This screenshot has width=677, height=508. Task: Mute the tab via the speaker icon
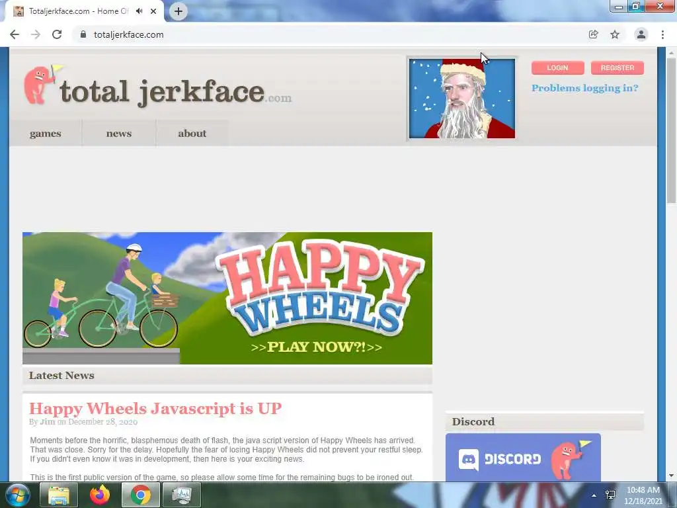click(x=139, y=11)
